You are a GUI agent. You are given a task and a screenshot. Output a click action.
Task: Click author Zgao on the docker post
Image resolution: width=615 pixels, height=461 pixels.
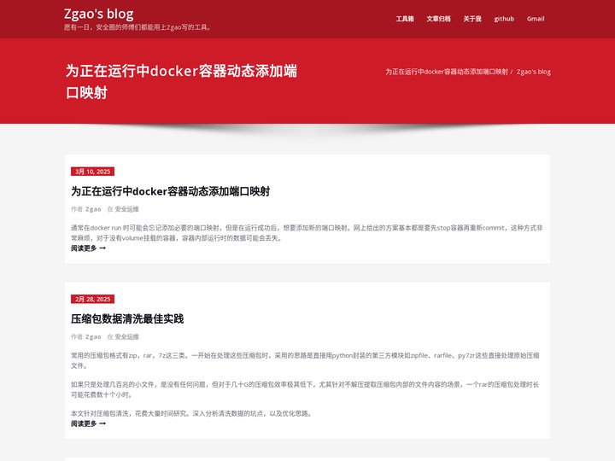click(x=93, y=209)
